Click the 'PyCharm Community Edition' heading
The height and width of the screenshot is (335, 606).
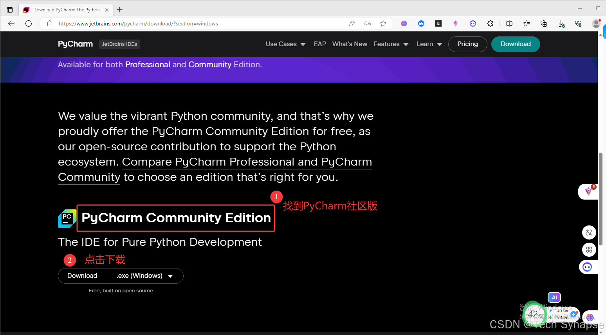click(176, 218)
